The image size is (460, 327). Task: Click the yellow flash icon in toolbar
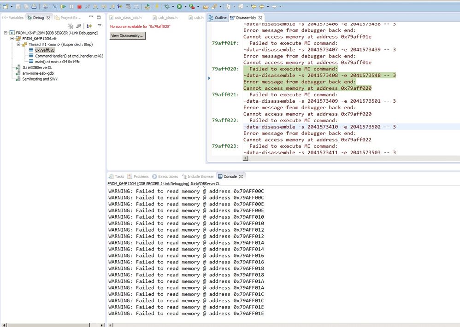(157, 6)
